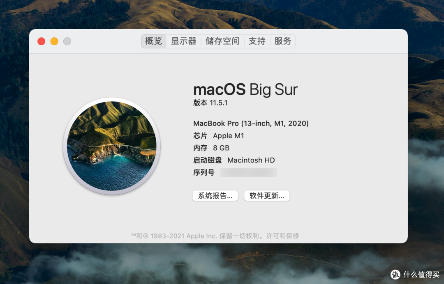
Task: Switch to the 概览 tab
Action: click(x=153, y=41)
